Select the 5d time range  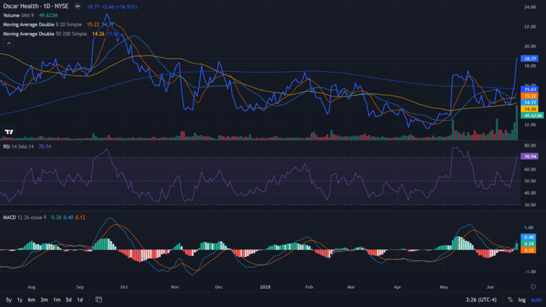69,300
